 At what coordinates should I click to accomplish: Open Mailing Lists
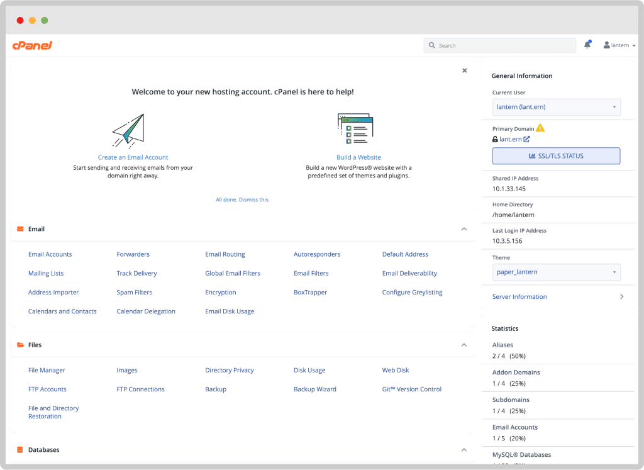[46, 273]
